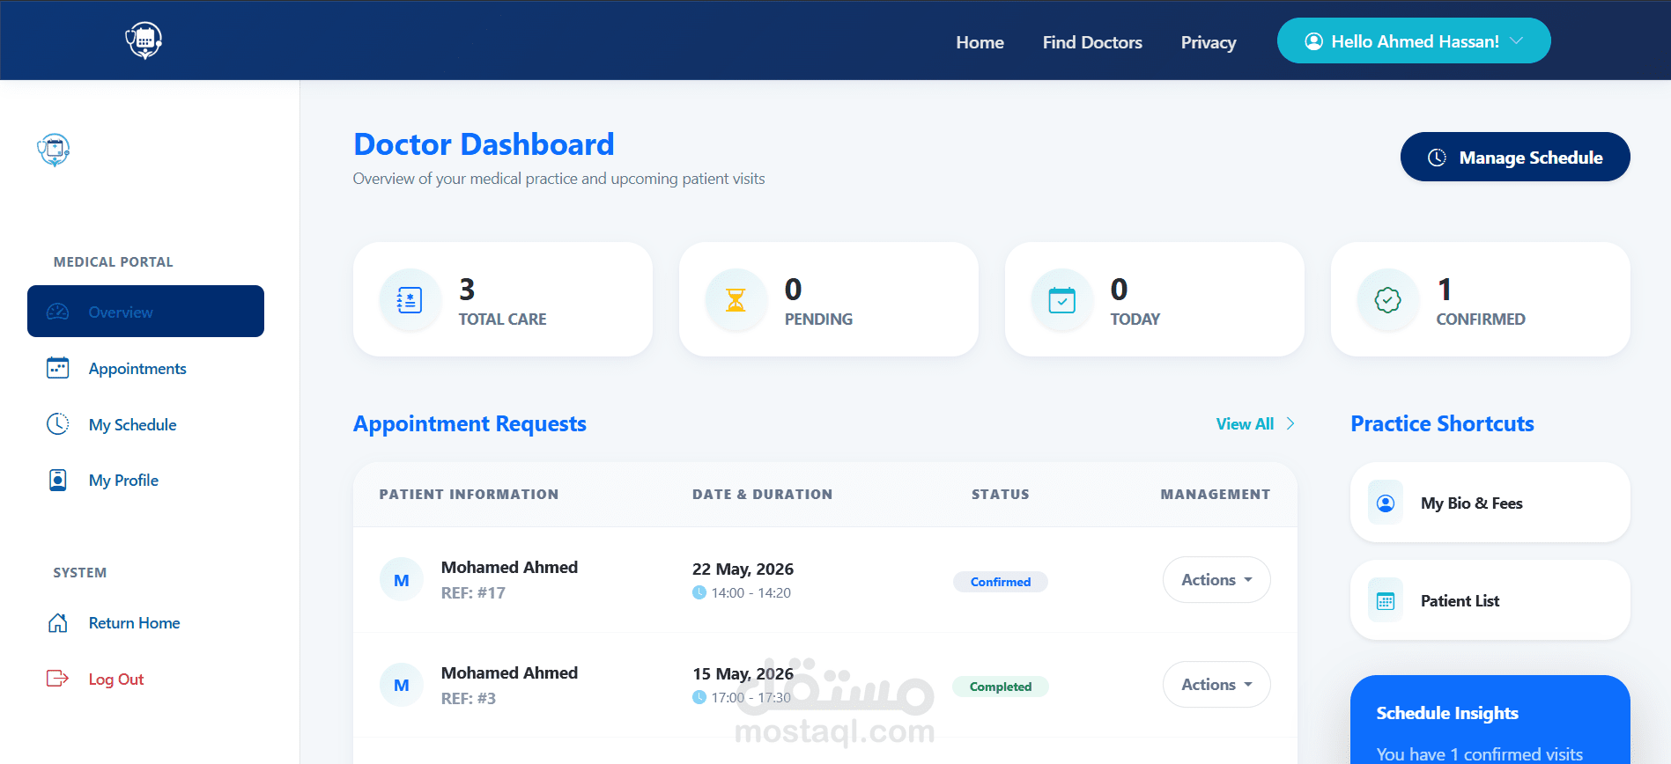Click the Today calendar-check icon
This screenshot has width=1671, height=764.
pos(1061,300)
